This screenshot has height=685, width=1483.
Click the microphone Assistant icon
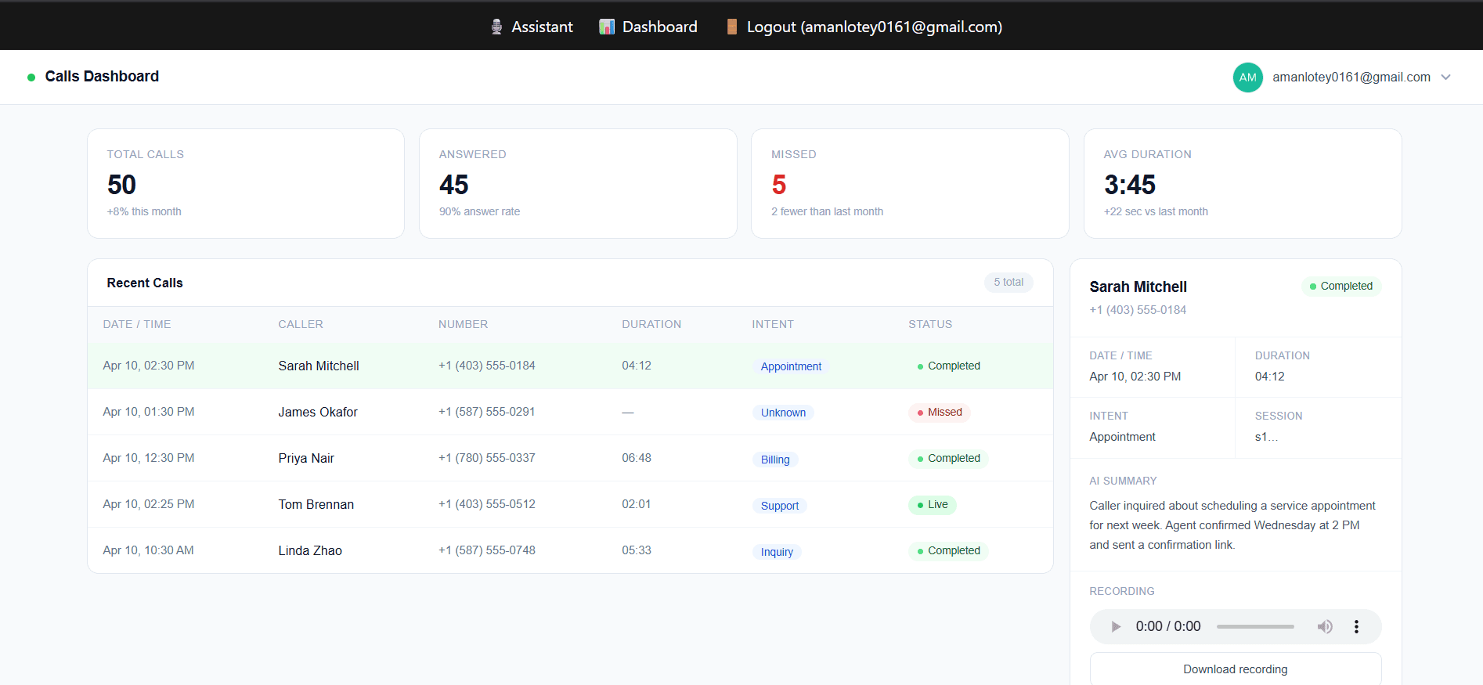coord(496,27)
